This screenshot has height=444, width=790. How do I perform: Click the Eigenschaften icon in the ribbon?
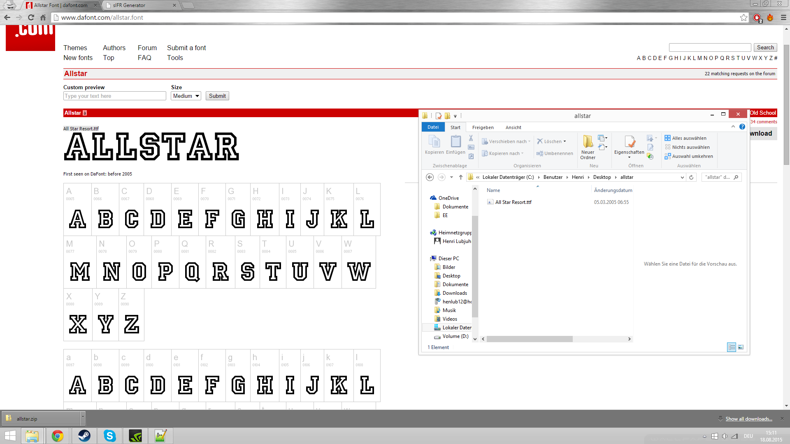tap(629, 142)
